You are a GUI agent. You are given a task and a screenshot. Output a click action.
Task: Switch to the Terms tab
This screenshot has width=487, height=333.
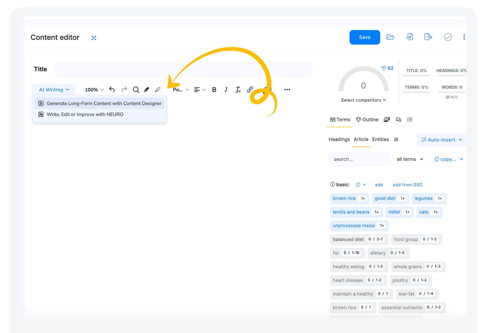(x=340, y=120)
